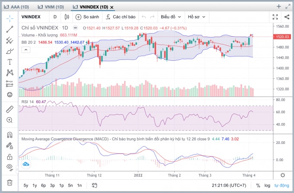Hide all drawings with the eye icon
This screenshot has width=294, height=193.
(x=10, y=167)
